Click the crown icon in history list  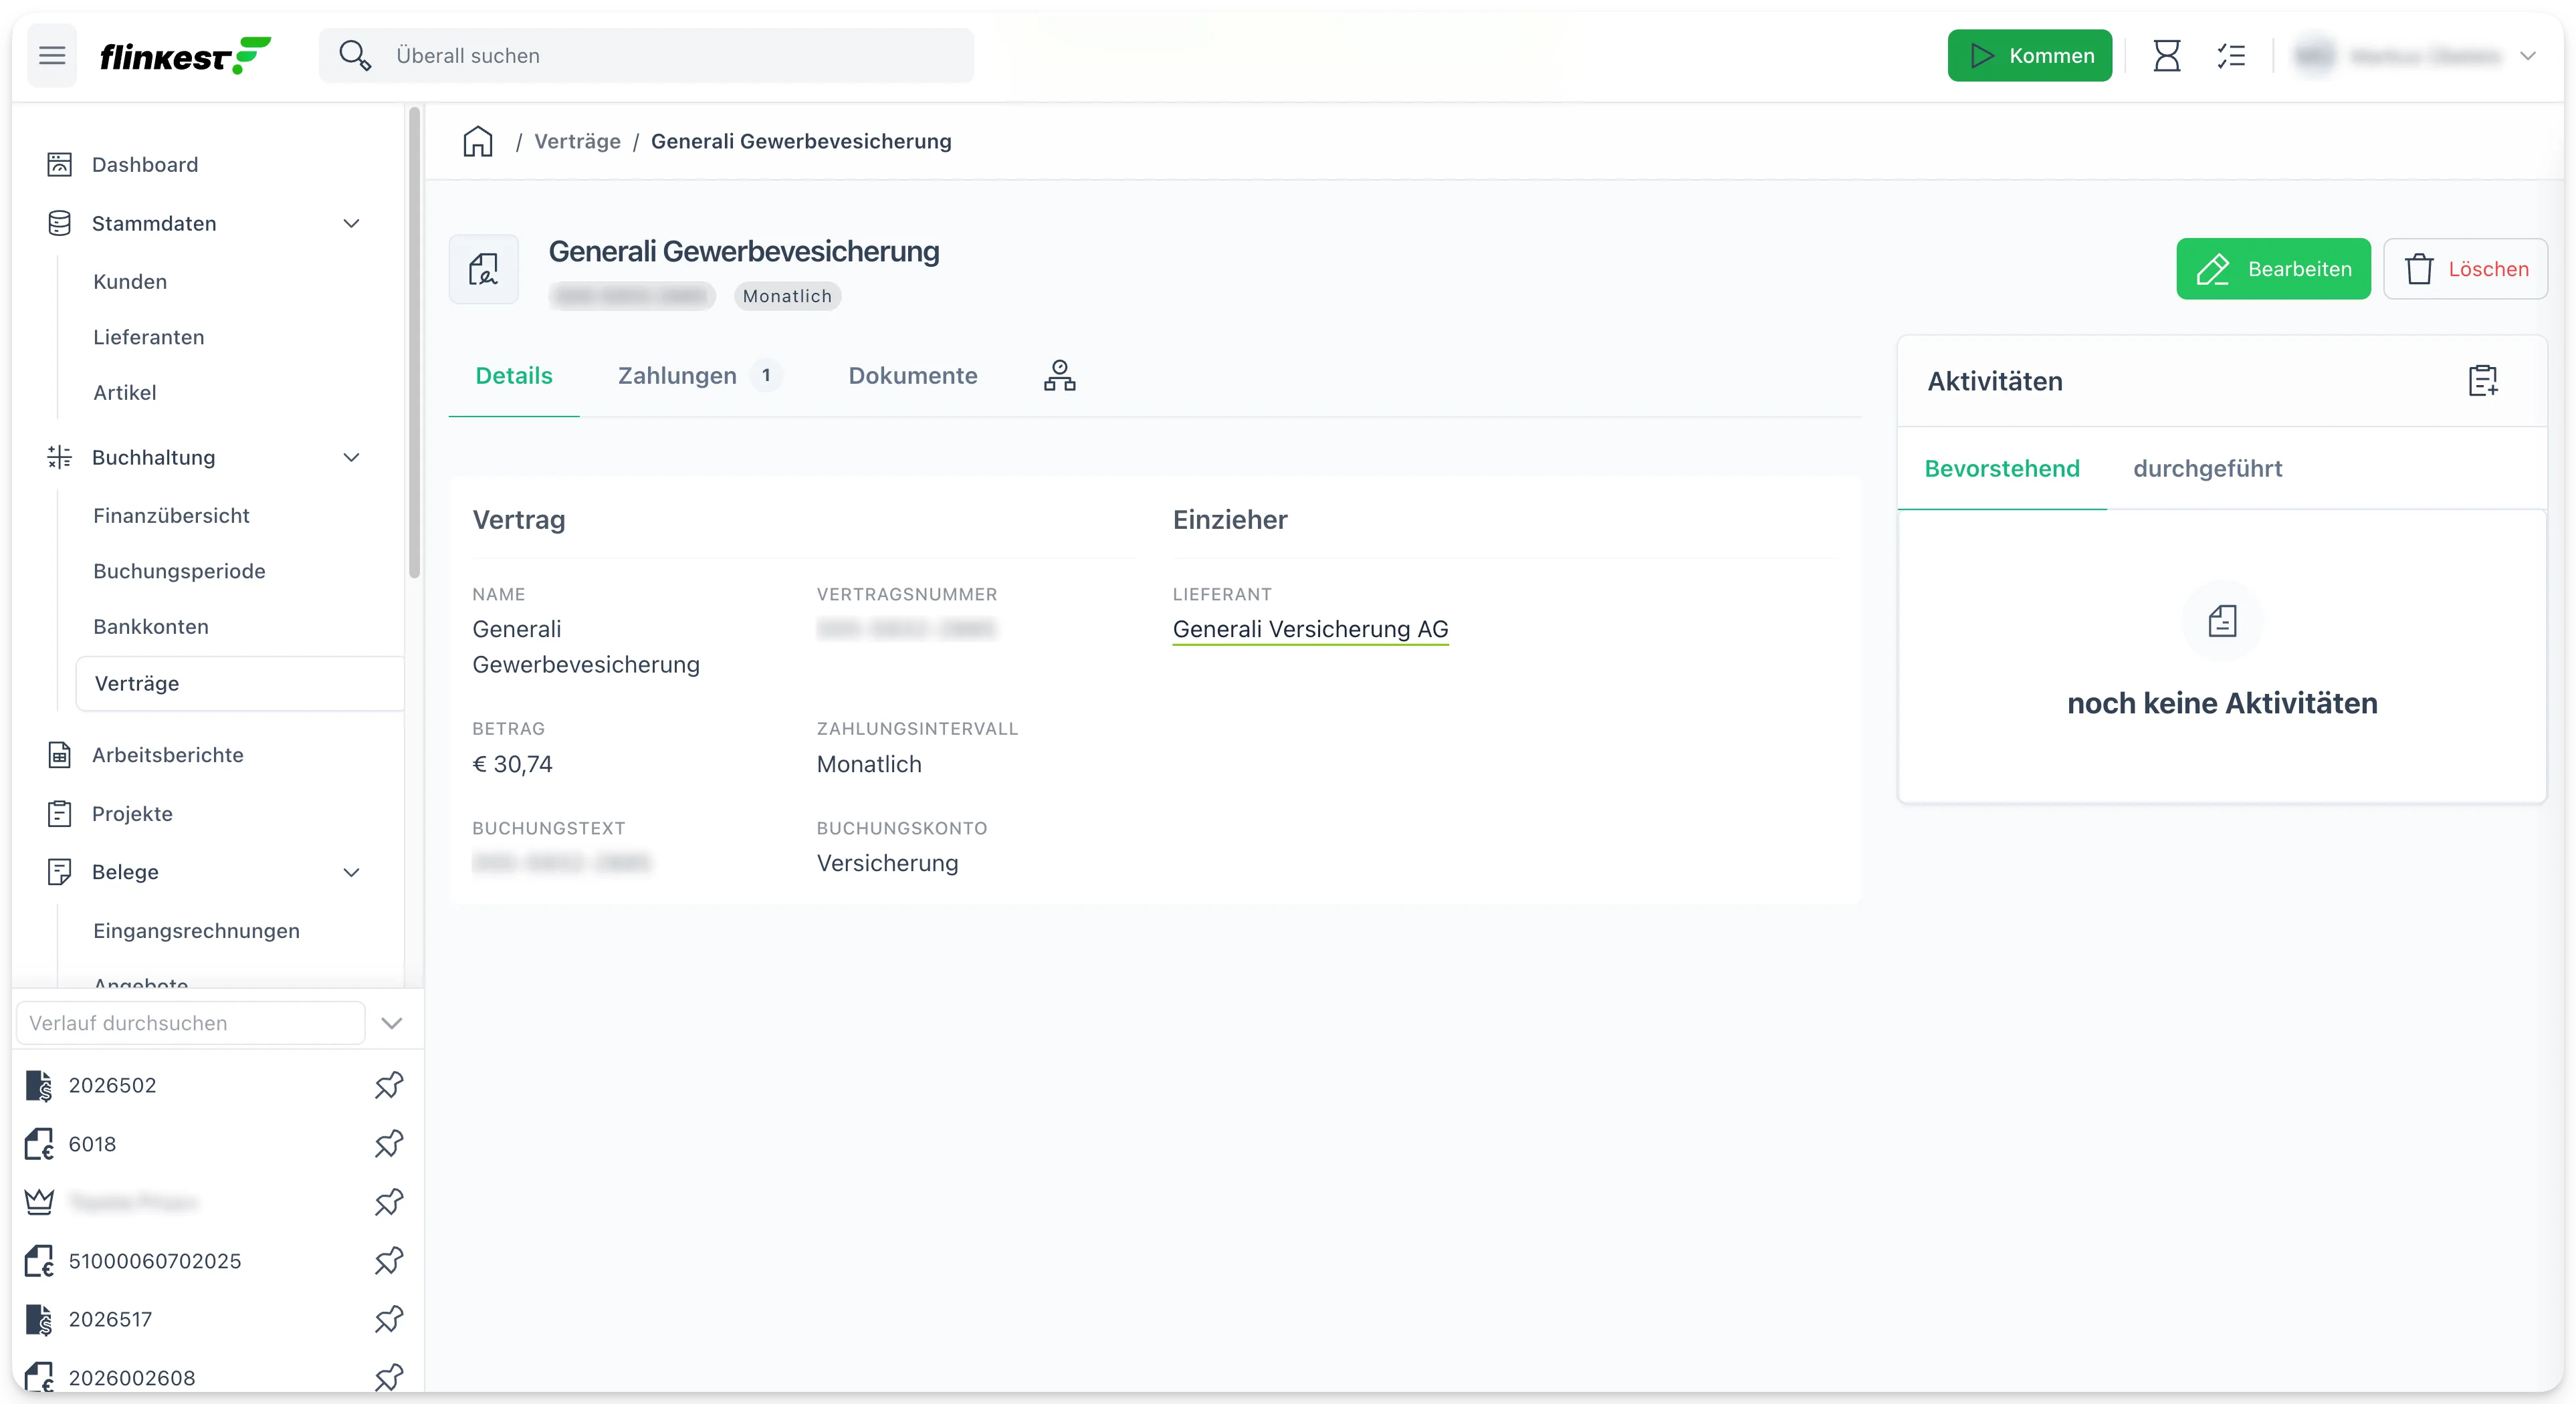pyautogui.click(x=39, y=1202)
